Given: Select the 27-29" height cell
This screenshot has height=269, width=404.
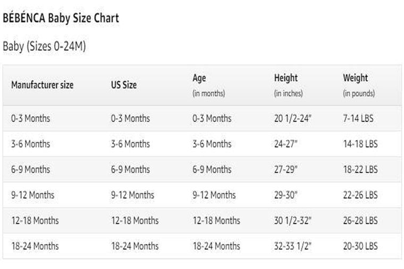Looking at the screenshot, I should tap(285, 169).
